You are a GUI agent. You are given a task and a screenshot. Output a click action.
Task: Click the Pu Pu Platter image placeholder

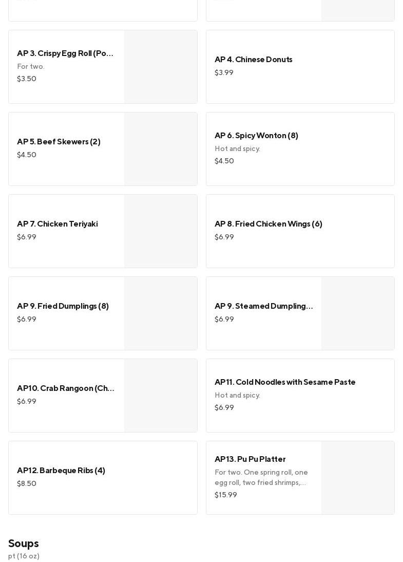click(x=358, y=478)
